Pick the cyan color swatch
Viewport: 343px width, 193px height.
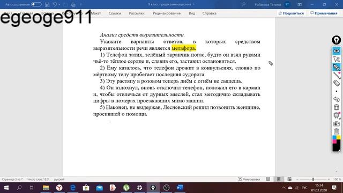click(334, 137)
